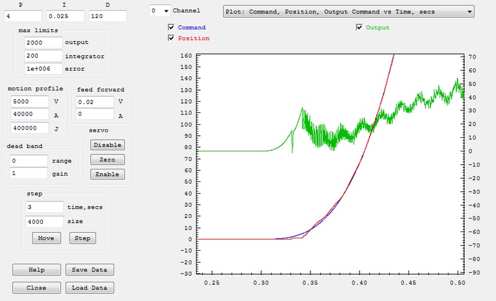This screenshot has height=301, width=496.
Task: Select the step size field
Action: coord(43,221)
